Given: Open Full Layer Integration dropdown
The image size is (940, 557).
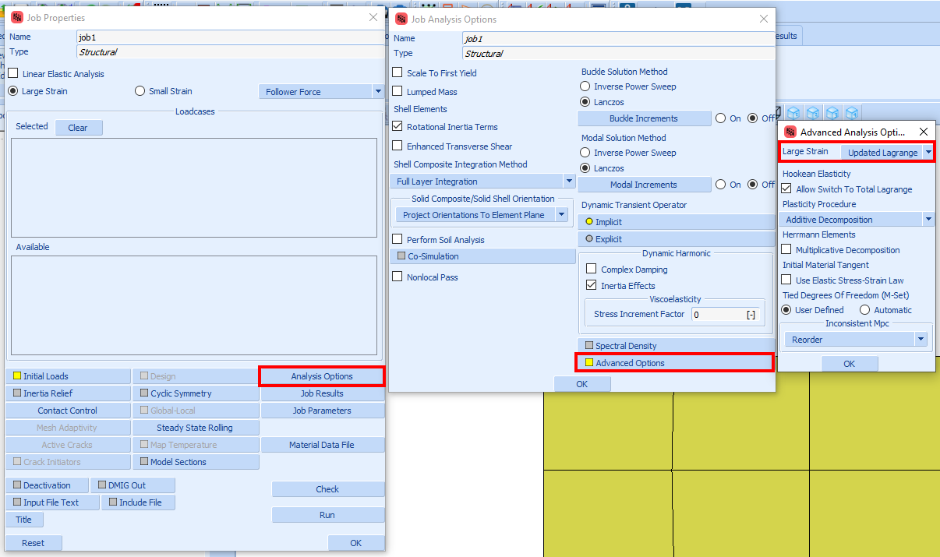Looking at the screenshot, I should coord(482,182).
